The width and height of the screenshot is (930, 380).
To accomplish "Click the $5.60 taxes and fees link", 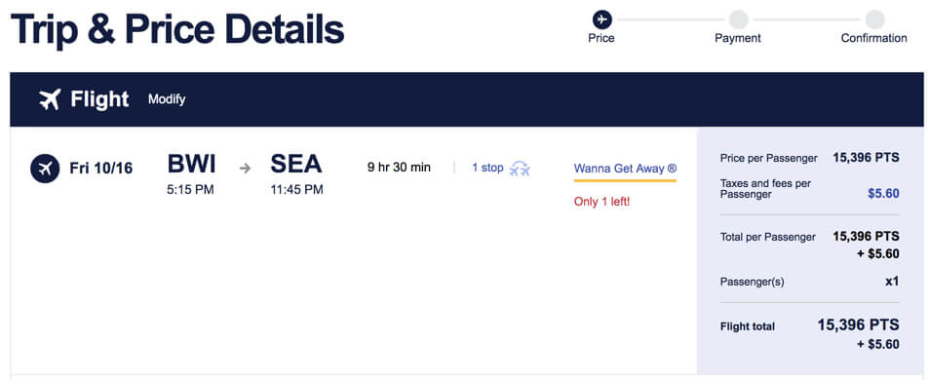I will (x=884, y=193).
